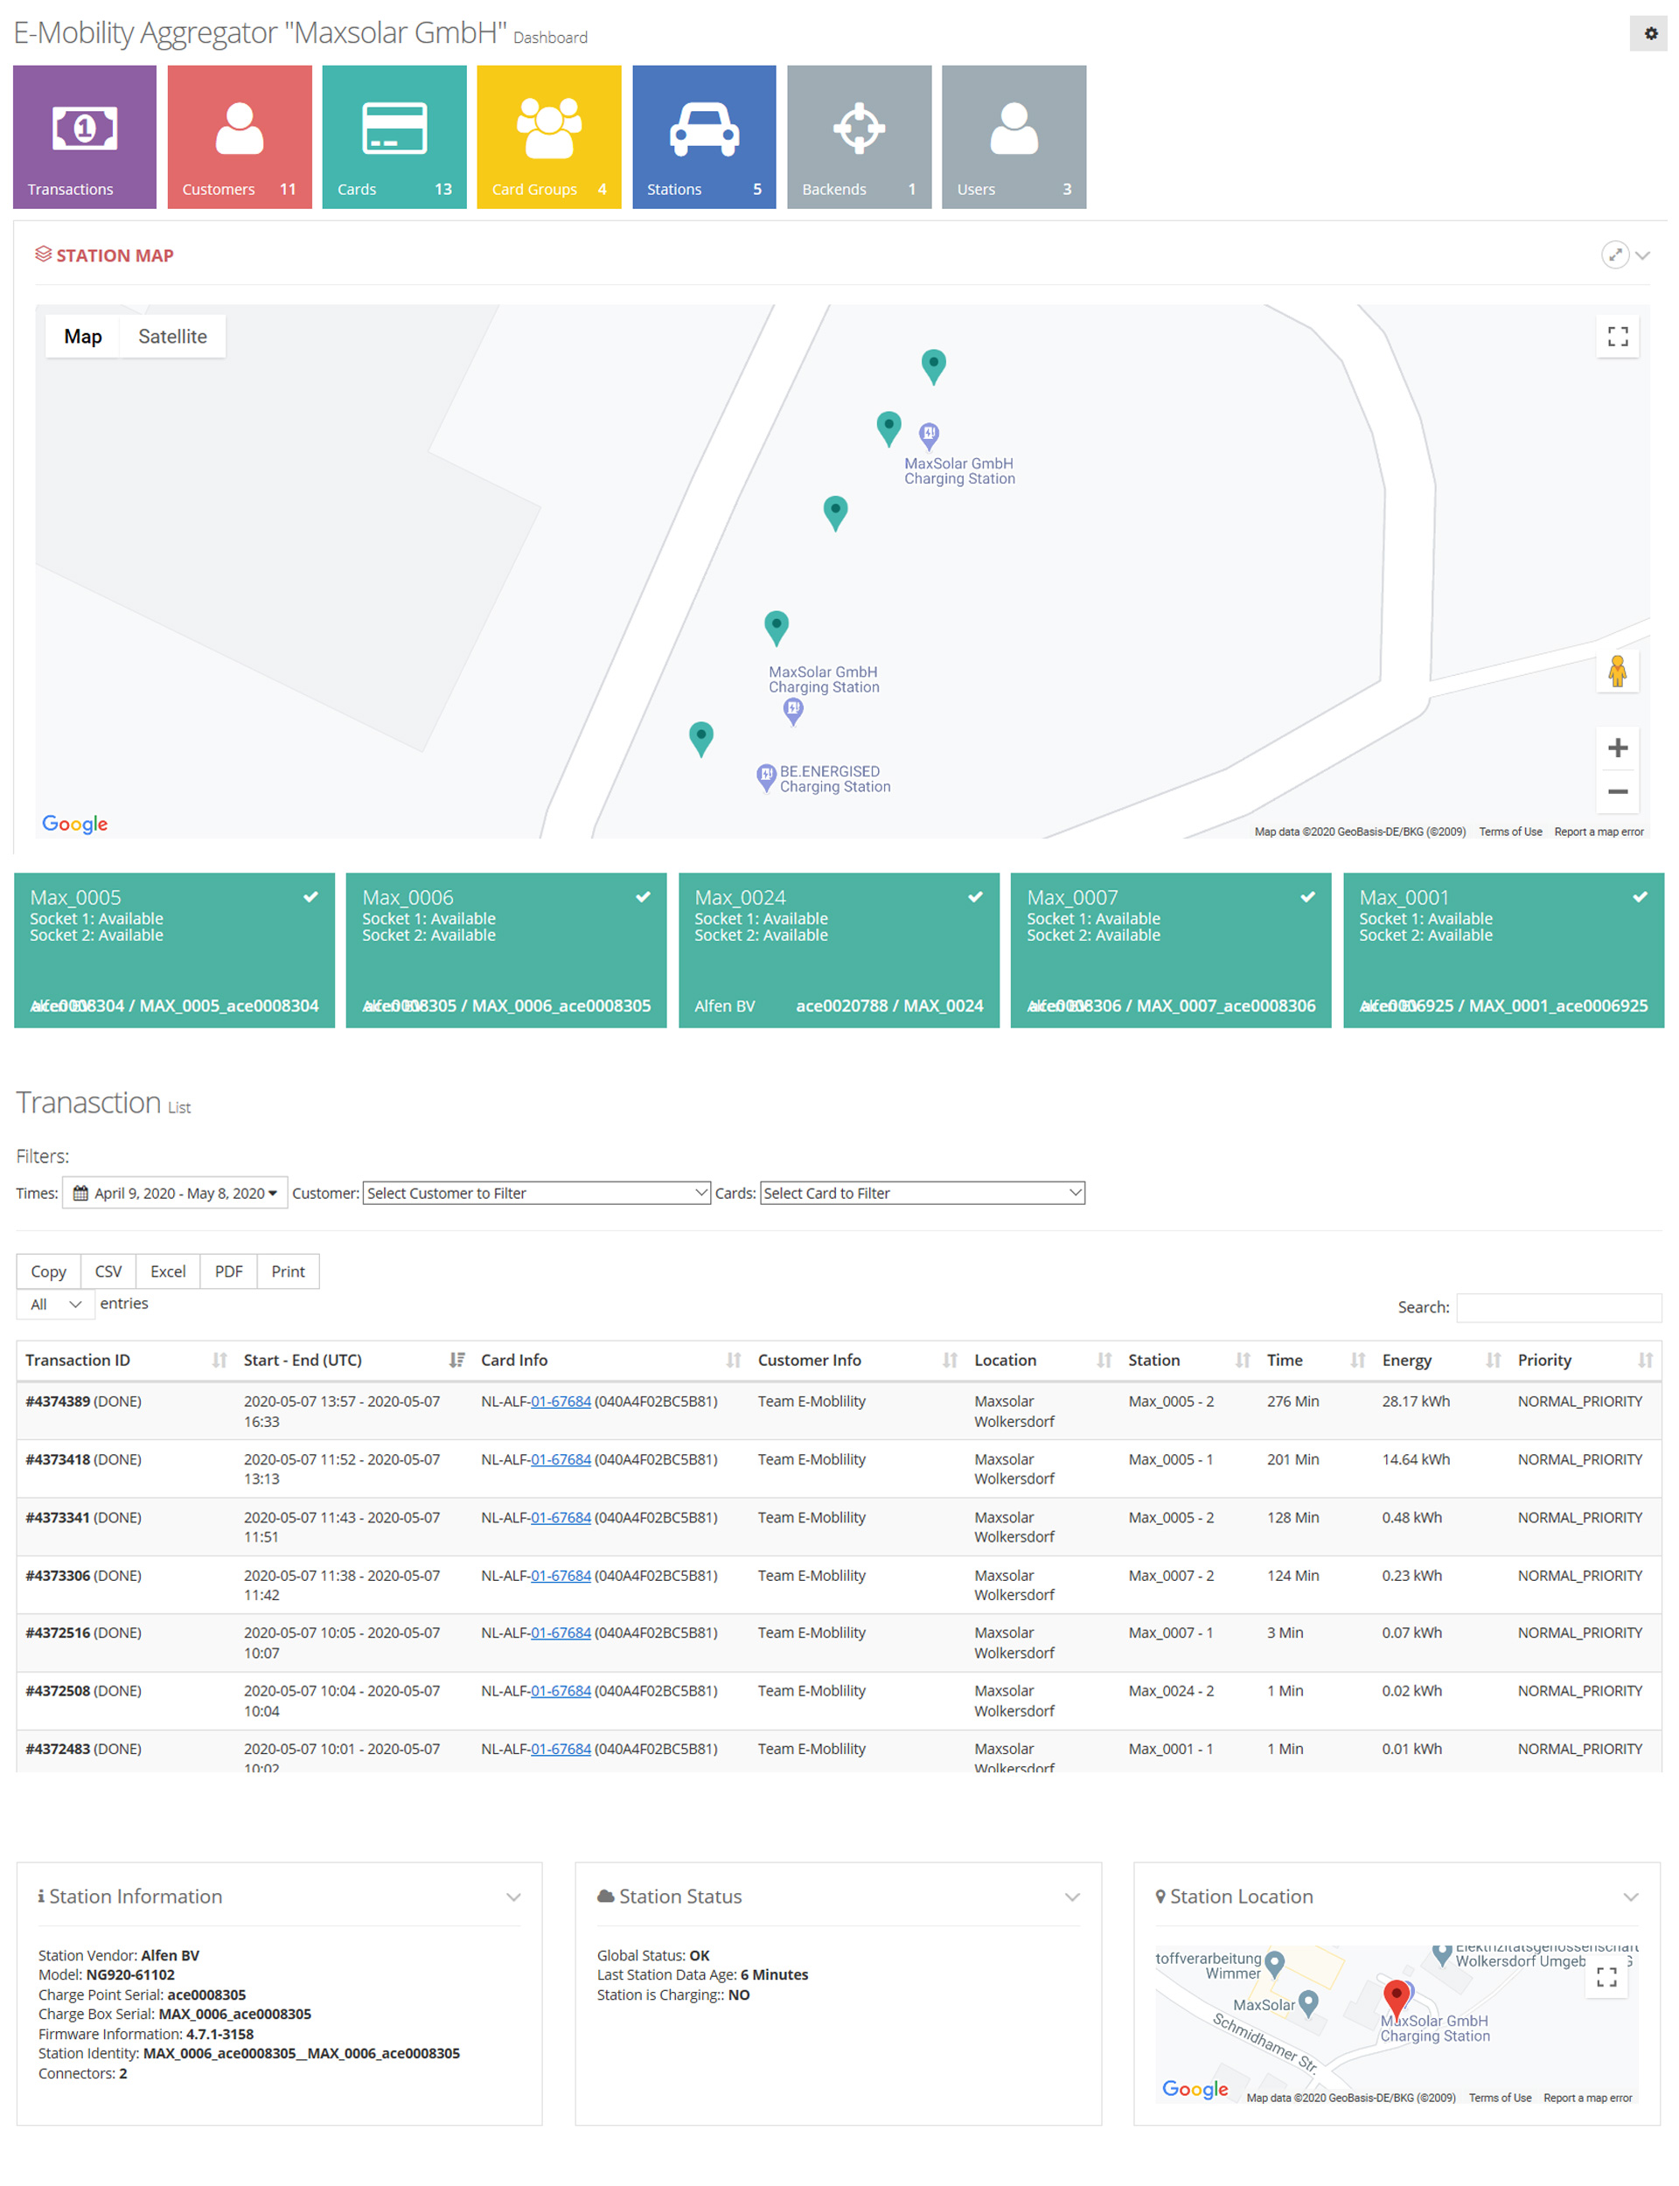Expand Station Map panel with arrows icon
Screen dimensions: 1679x2186
(1614, 254)
